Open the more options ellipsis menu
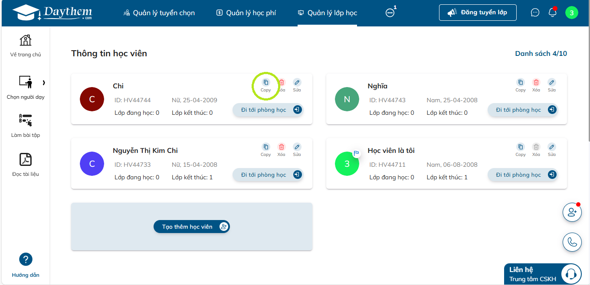 390,13
